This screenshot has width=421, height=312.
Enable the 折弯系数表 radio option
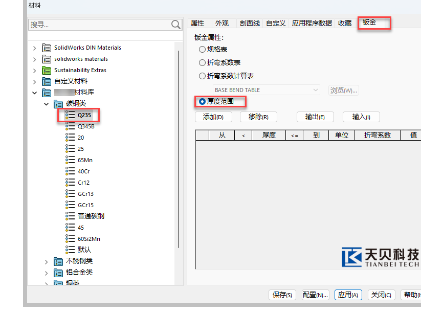pyautogui.click(x=202, y=63)
